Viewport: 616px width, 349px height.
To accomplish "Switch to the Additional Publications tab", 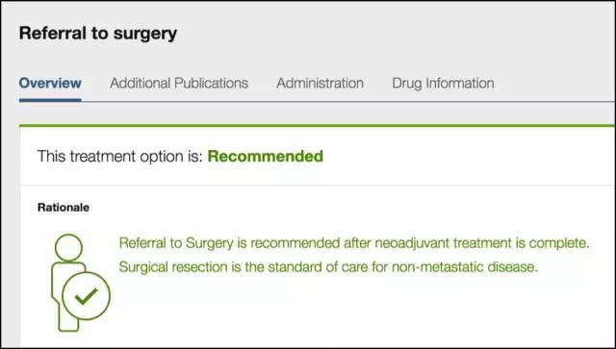I will click(x=179, y=84).
